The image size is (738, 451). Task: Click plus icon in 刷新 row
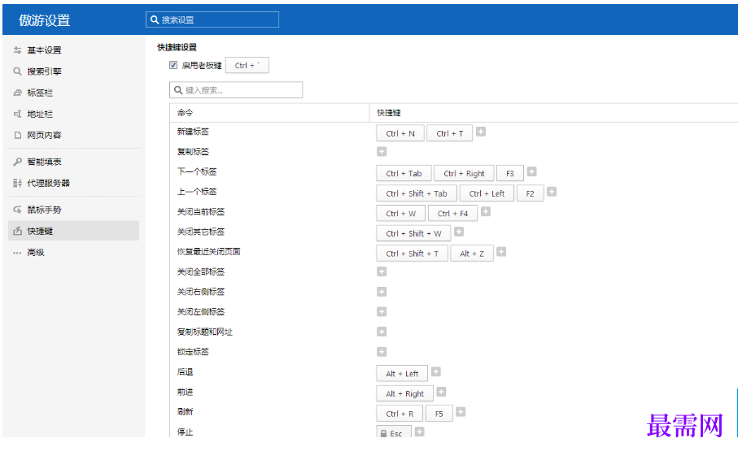(x=461, y=412)
